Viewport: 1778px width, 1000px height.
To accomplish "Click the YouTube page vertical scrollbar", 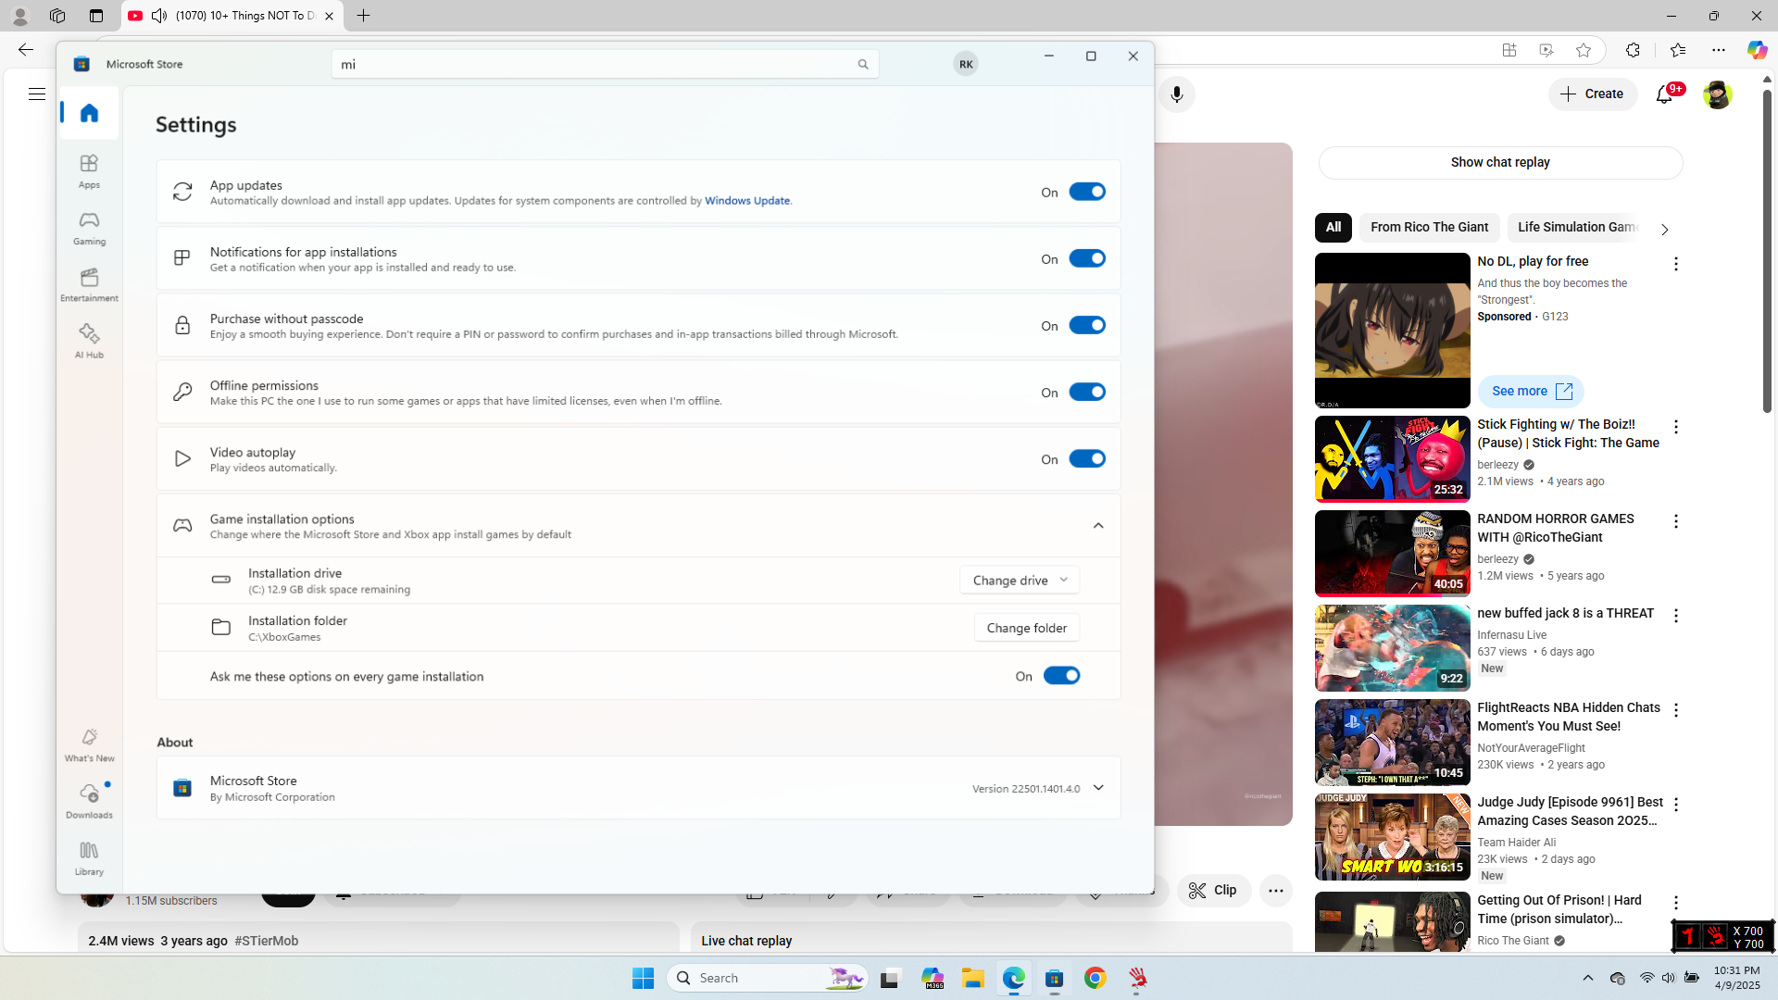I will pyautogui.click(x=1767, y=250).
